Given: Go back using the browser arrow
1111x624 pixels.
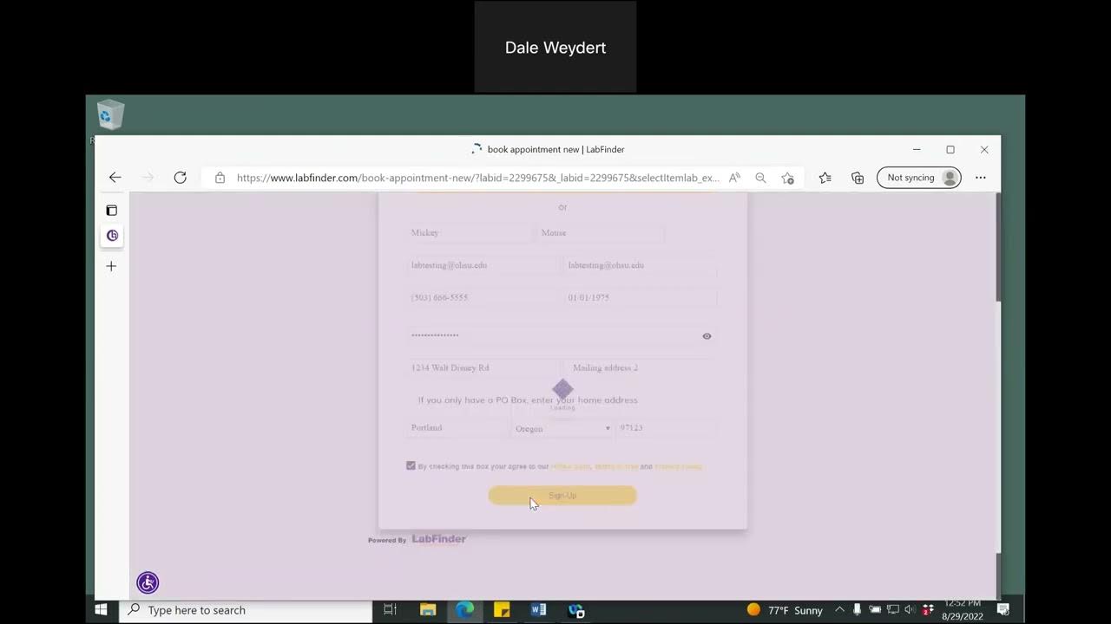Looking at the screenshot, I should [x=115, y=178].
